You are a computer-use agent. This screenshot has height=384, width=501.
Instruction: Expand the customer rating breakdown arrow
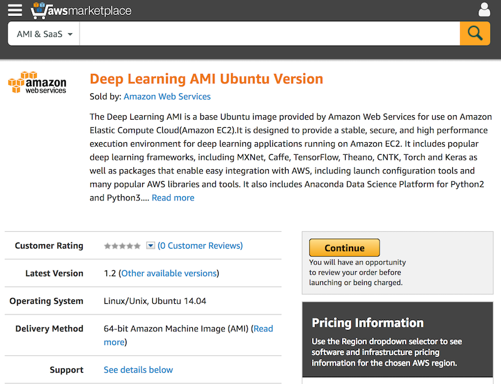(x=150, y=245)
